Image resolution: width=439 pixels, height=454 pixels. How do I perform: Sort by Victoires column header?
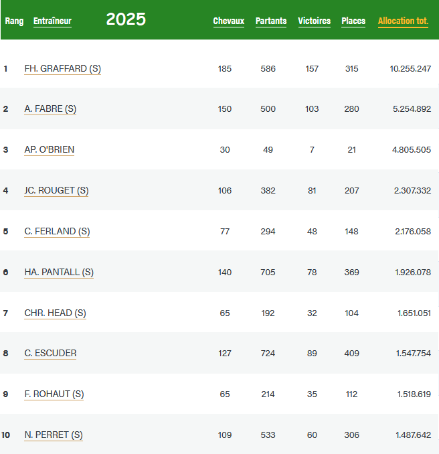pos(314,21)
